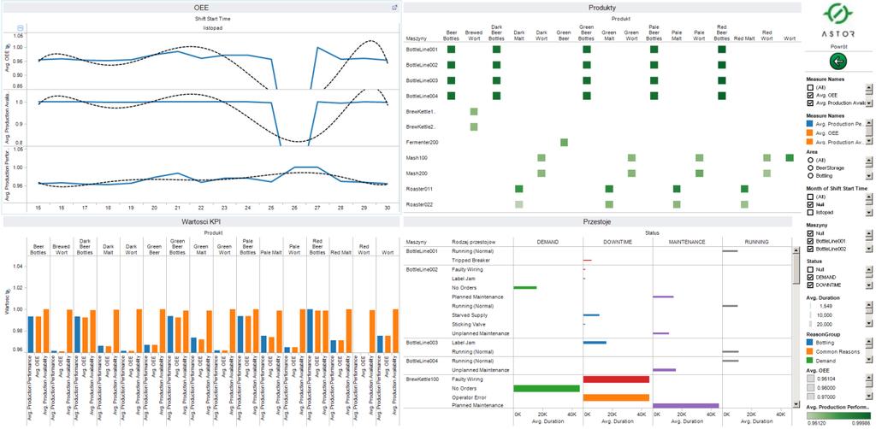Click the DEMAND column header in Przestoje
This screenshot has height=429, width=876.
tap(547, 242)
